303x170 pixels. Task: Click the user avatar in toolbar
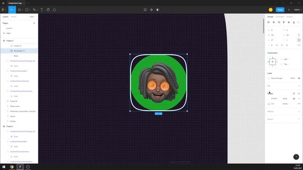pyautogui.click(x=270, y=9)
